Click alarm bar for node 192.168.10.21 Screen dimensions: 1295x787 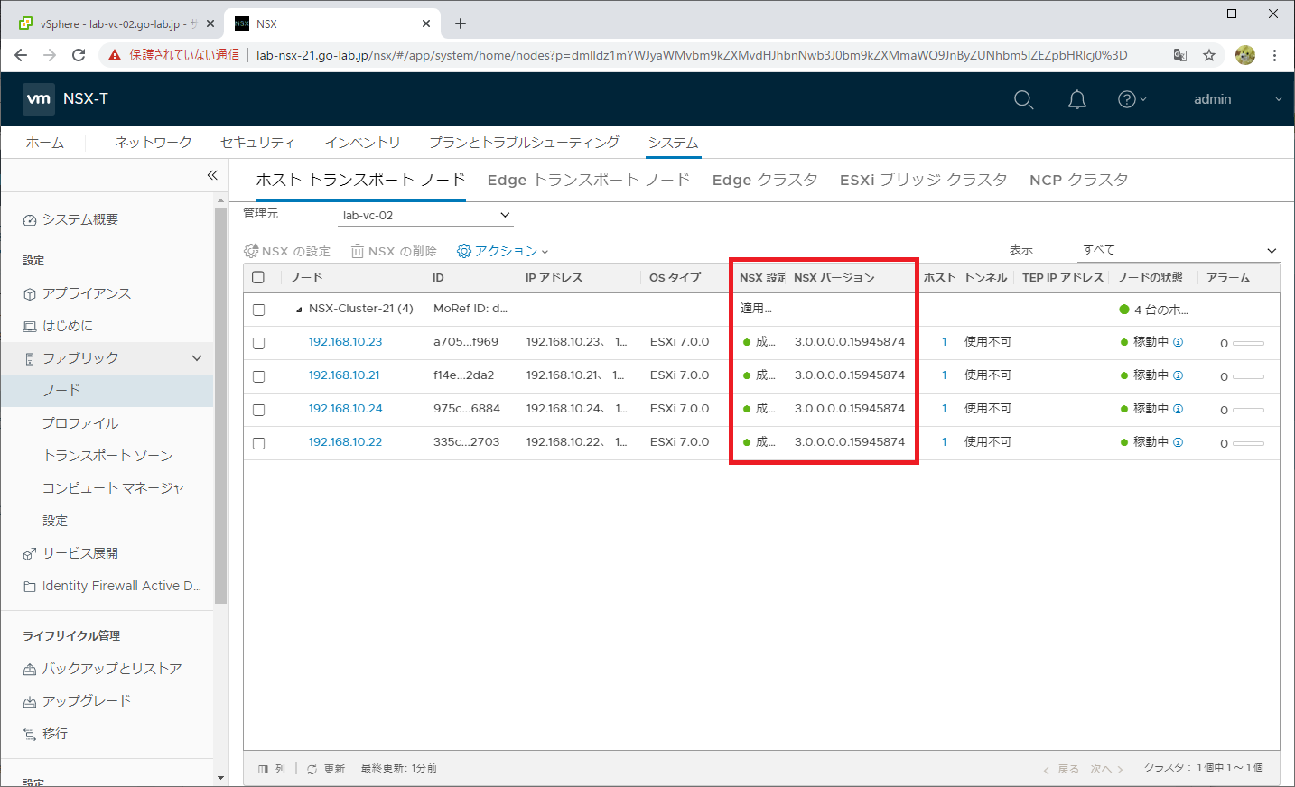click(1248, 376)
